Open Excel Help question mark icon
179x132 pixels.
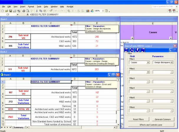point(106,11)
